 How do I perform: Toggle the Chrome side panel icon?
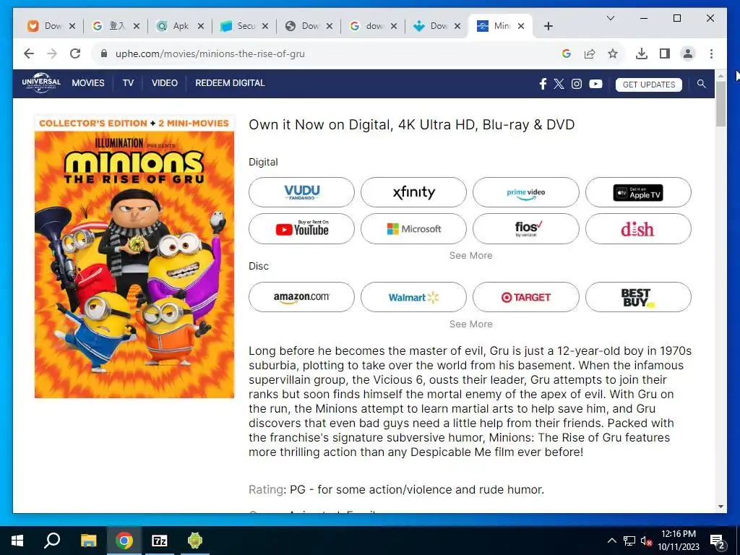click(665, 53)
